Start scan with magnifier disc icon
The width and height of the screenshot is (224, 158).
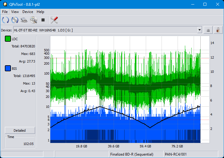[x=34, y=20]
